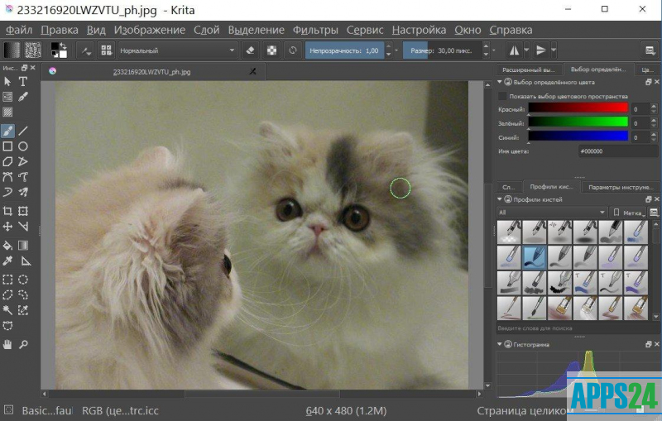The image size is (662, 421).
Task: Toggle eraser mode in toolbar
Action: click(x=251, y=50)
